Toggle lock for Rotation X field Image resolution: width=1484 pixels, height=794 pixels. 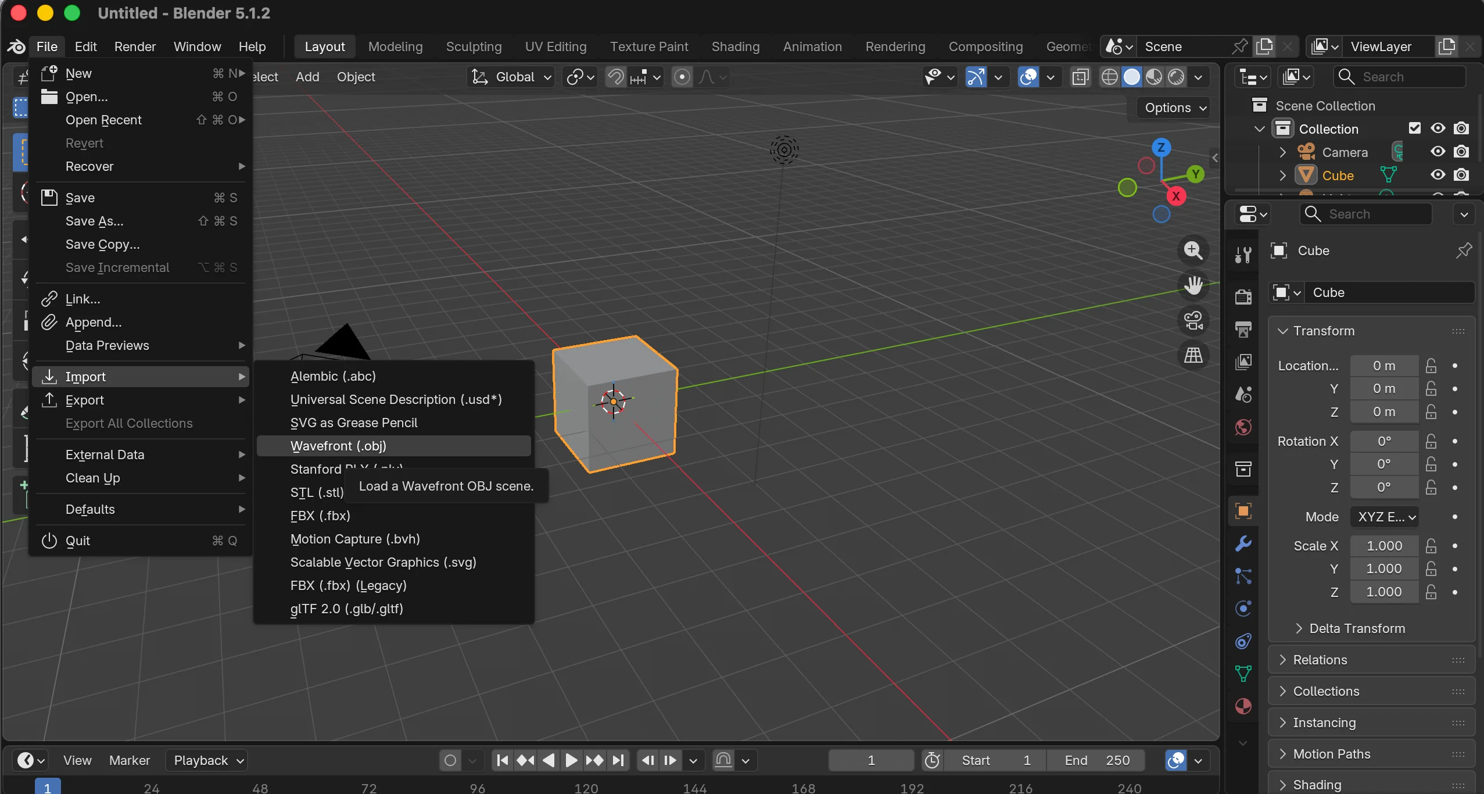(1431, 441)
